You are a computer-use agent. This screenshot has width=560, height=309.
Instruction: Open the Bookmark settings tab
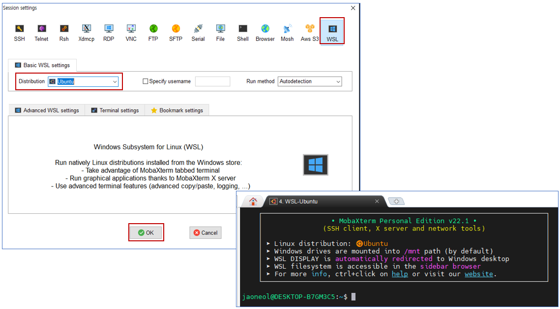[177, 110]
